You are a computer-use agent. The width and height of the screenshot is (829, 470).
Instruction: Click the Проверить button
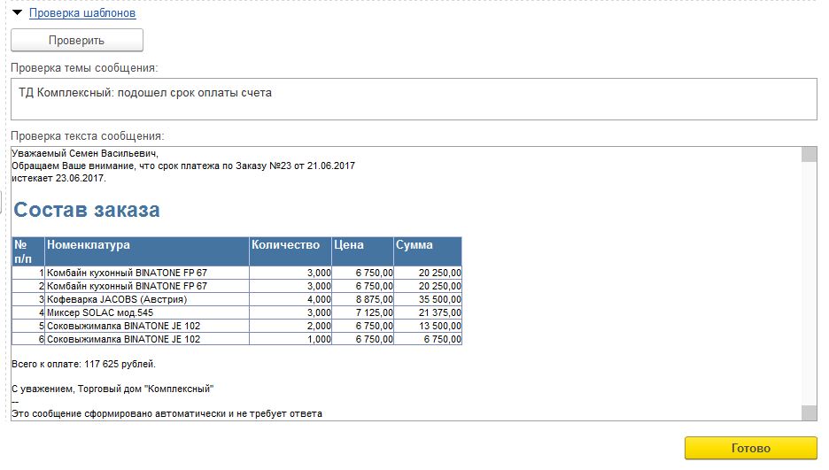click(77, 40)
